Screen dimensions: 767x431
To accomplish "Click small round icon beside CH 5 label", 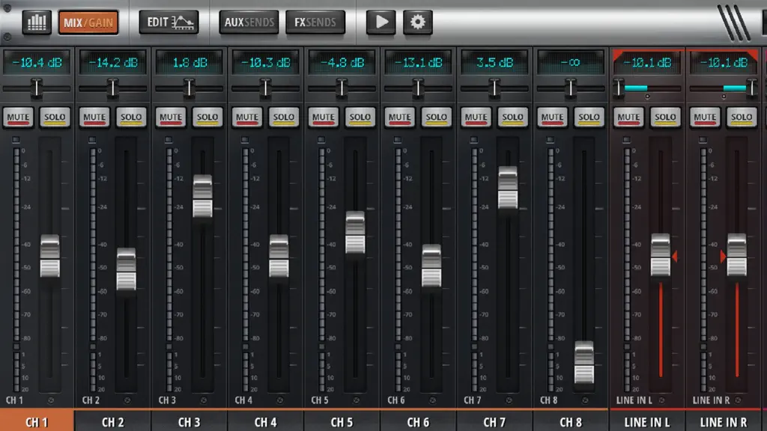I will [356, 400].
